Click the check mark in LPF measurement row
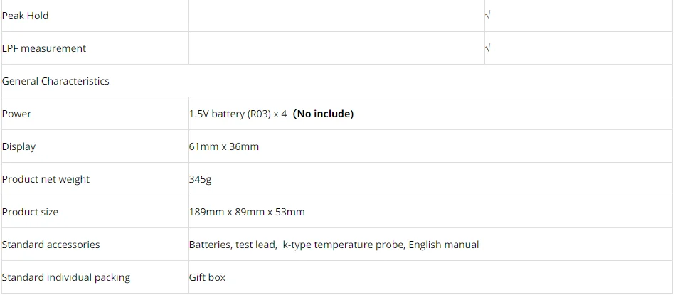The image size is (675, 295). (488, 48)
